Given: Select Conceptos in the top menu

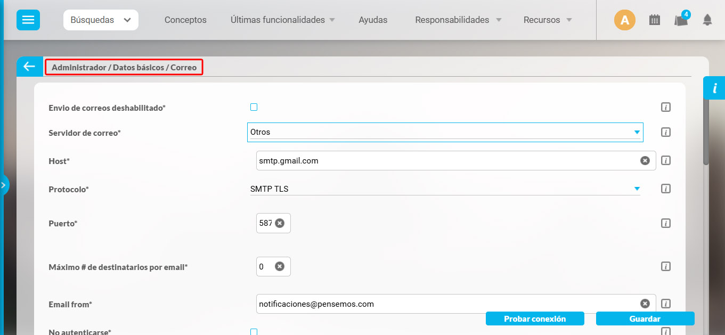Looking at the screenshot, I should click(185, 20).
